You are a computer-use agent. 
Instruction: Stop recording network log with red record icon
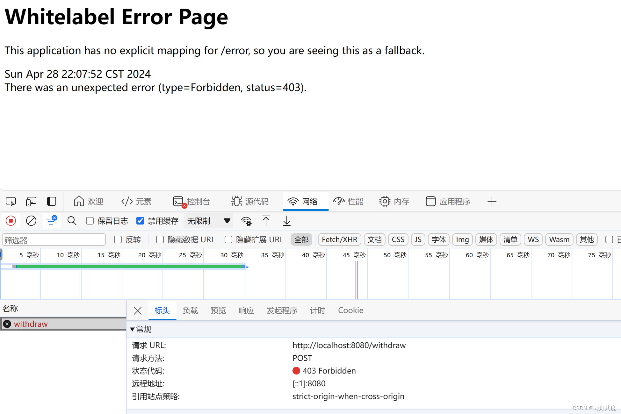(11, 221)
